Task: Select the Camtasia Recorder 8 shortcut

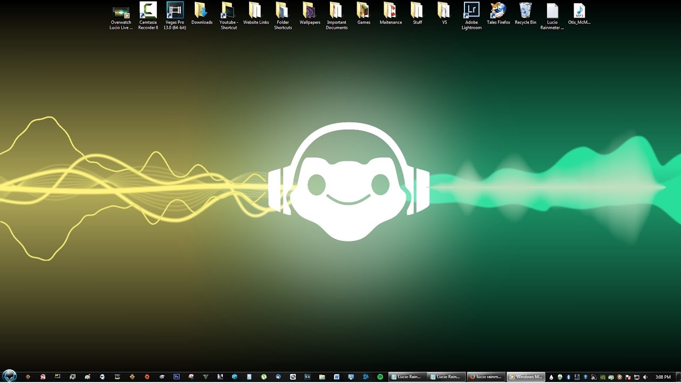Action: click(x=148, y=16)
